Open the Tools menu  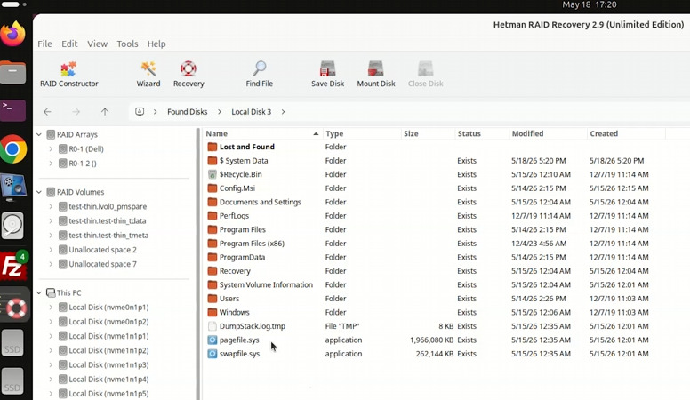pyautogui.click(x=127, y=44)
